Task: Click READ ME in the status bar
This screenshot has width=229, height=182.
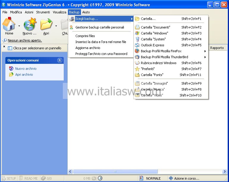Action: click(x=29, y=178)
